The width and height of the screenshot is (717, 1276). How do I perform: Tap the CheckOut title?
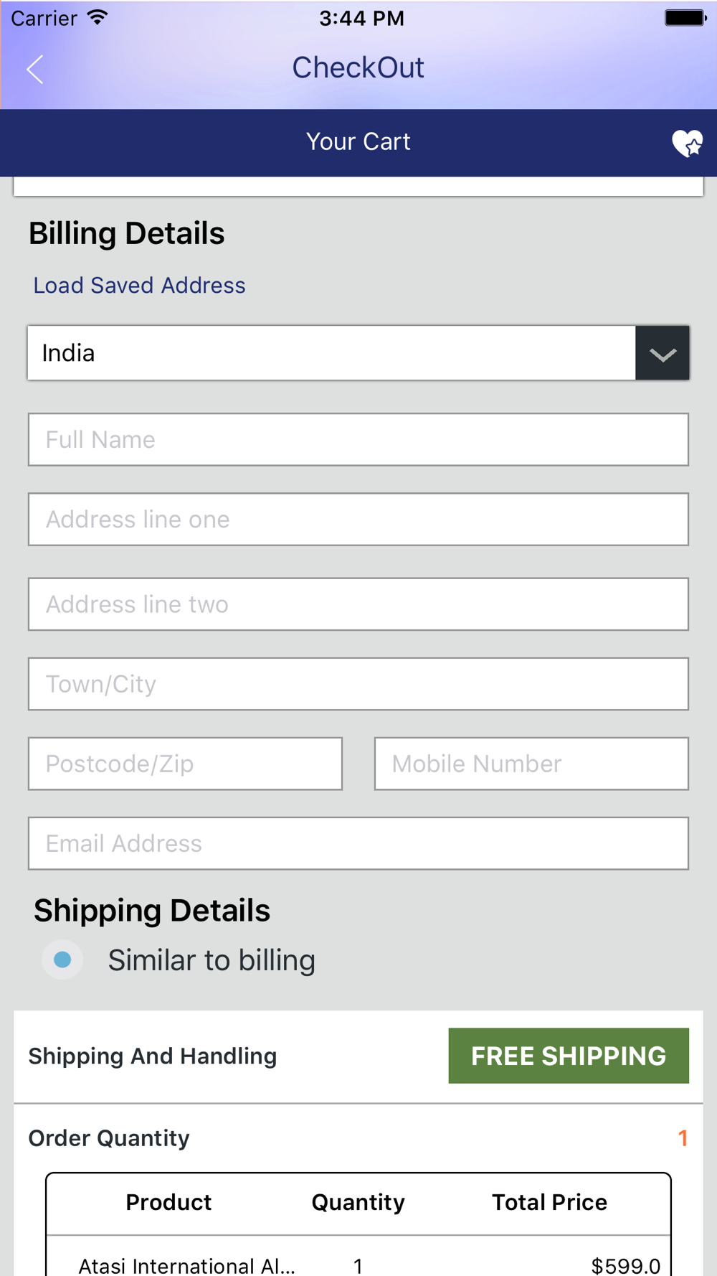[x=358, y=68]
